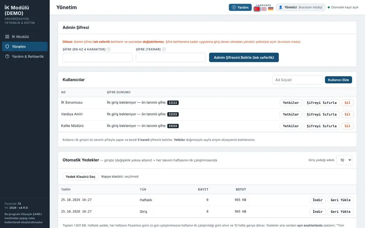
Task: Reset password for İK Sorumlusu
Action: 322,103
